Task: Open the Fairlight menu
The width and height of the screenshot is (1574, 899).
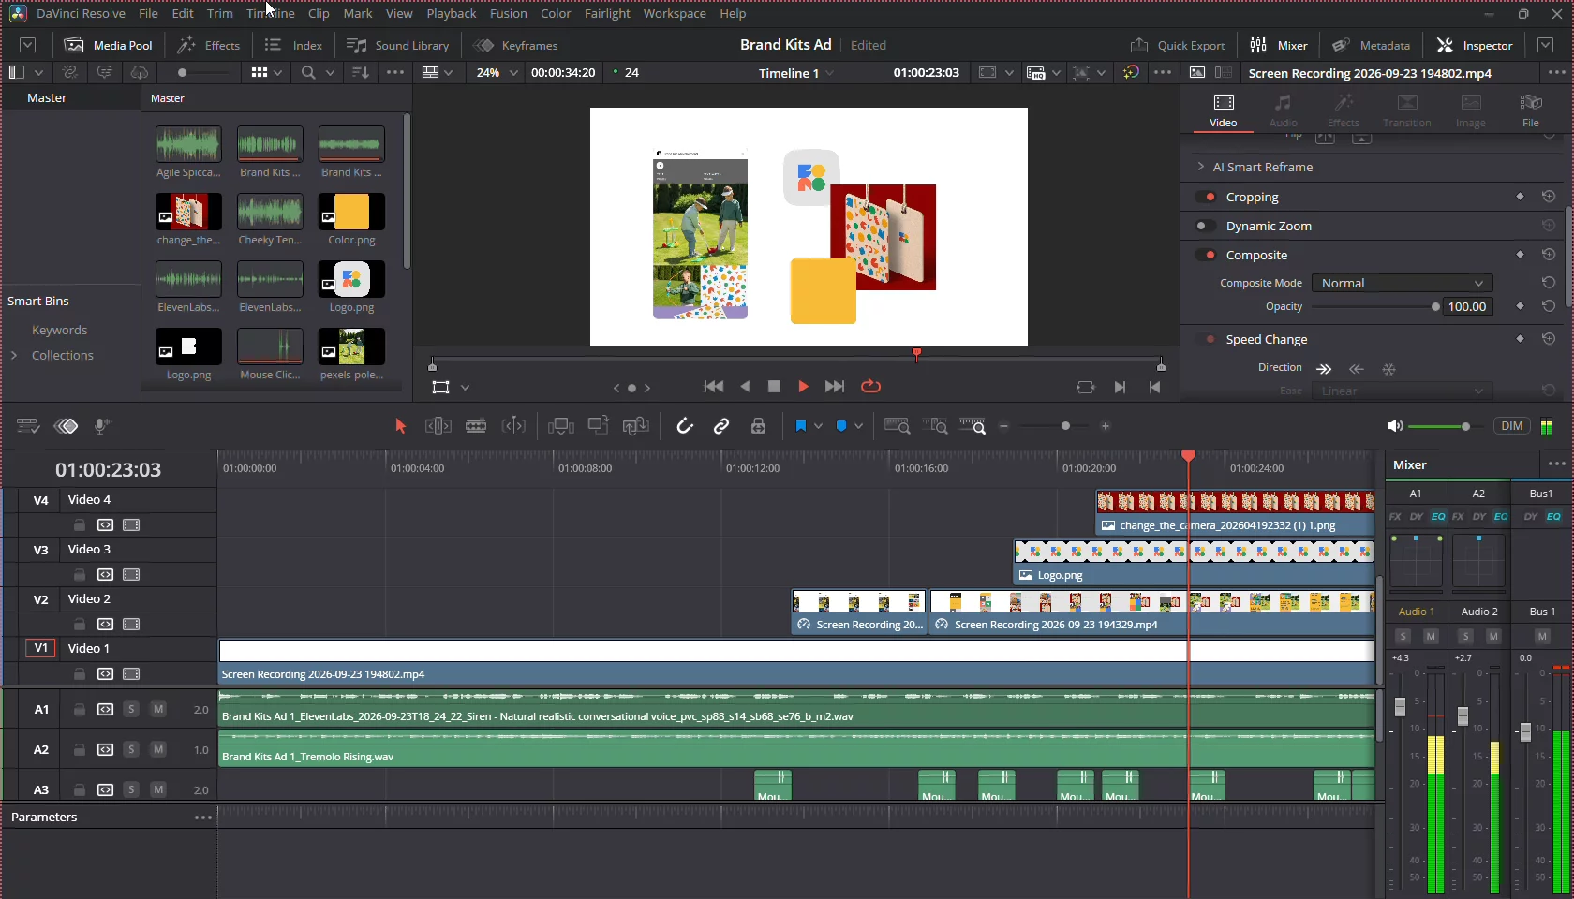Action: click(607, 13)
